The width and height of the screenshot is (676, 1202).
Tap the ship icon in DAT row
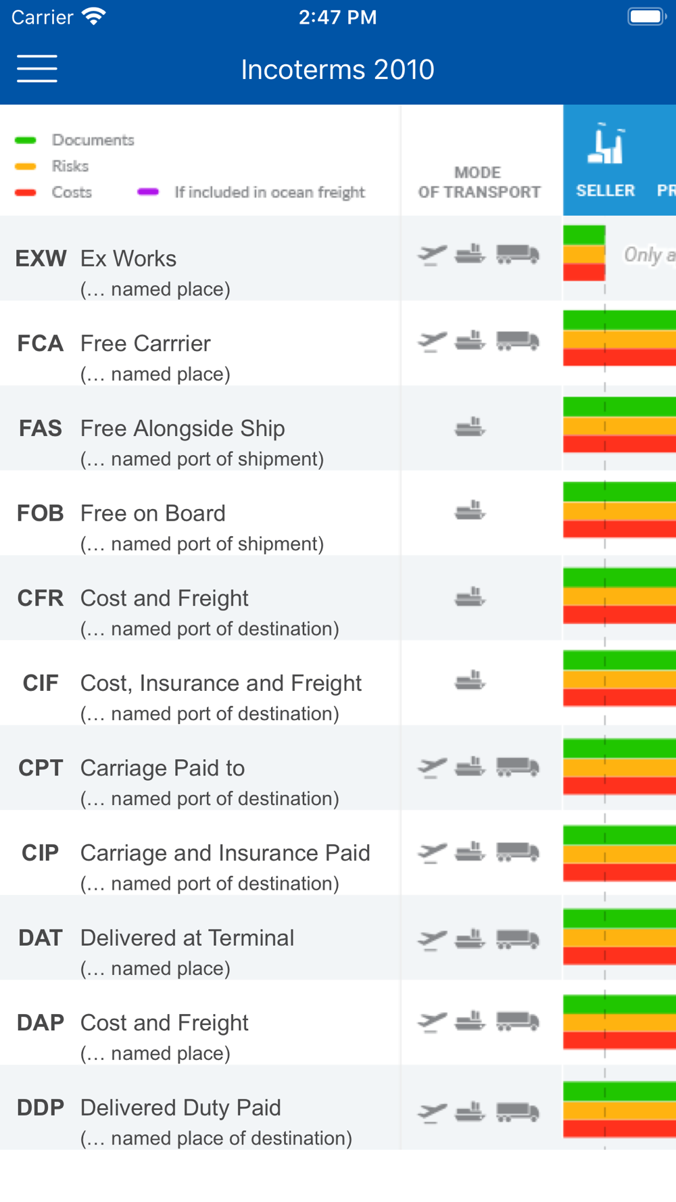[x=470, y=938]
